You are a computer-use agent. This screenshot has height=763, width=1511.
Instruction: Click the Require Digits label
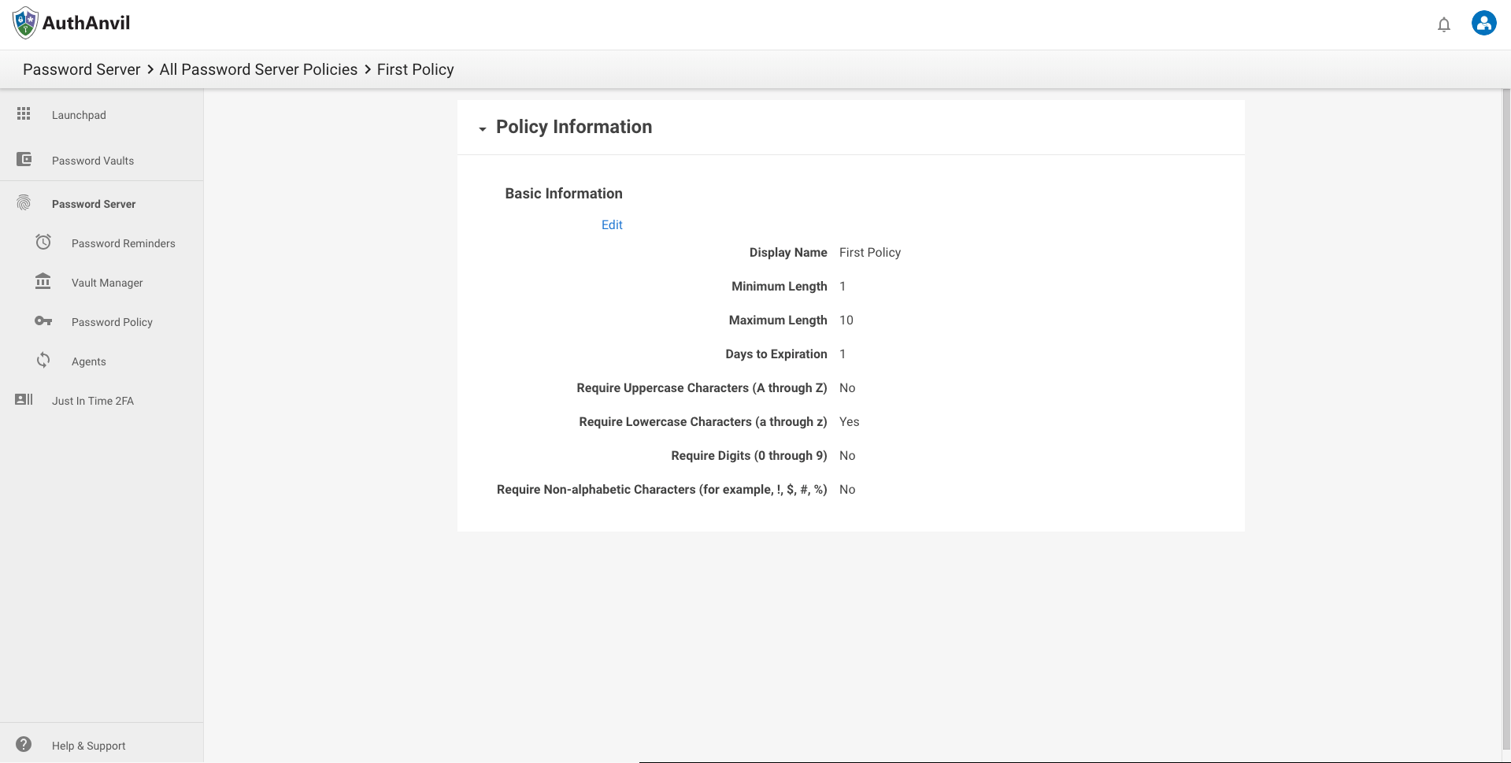click(x=749, y=455)
